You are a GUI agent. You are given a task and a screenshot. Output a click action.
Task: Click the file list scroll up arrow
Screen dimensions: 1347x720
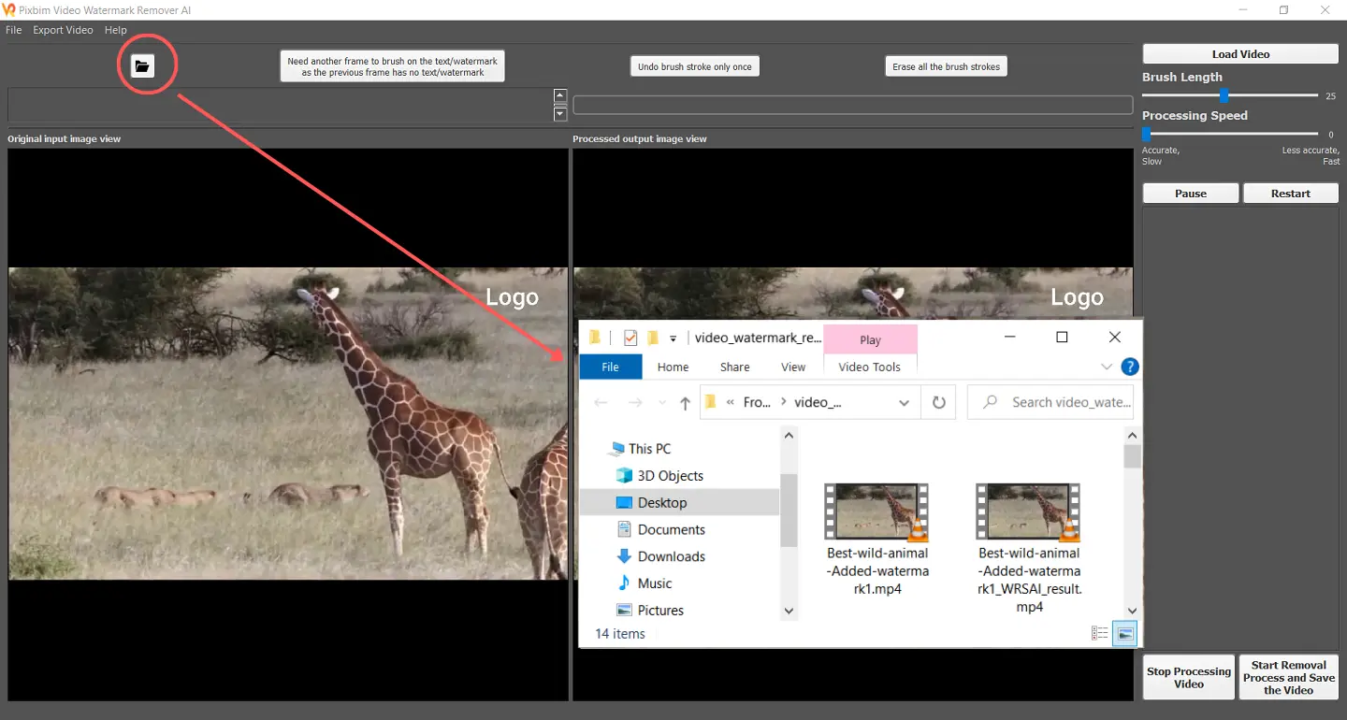point(1133,436)
